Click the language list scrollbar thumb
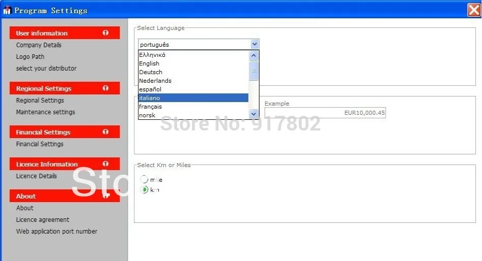The height and width of the screenshot is (261, 482). click(253, 71)
